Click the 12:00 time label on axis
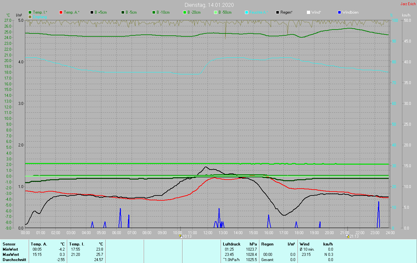 208,233
